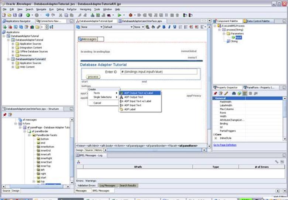The height and width of the screenshot is (200, 288).
Task: Expand InlineStyle property under Core
Action: point(216,138)
